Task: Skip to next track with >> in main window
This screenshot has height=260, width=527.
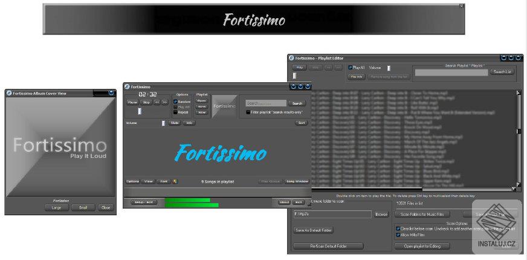Action: 164,102
